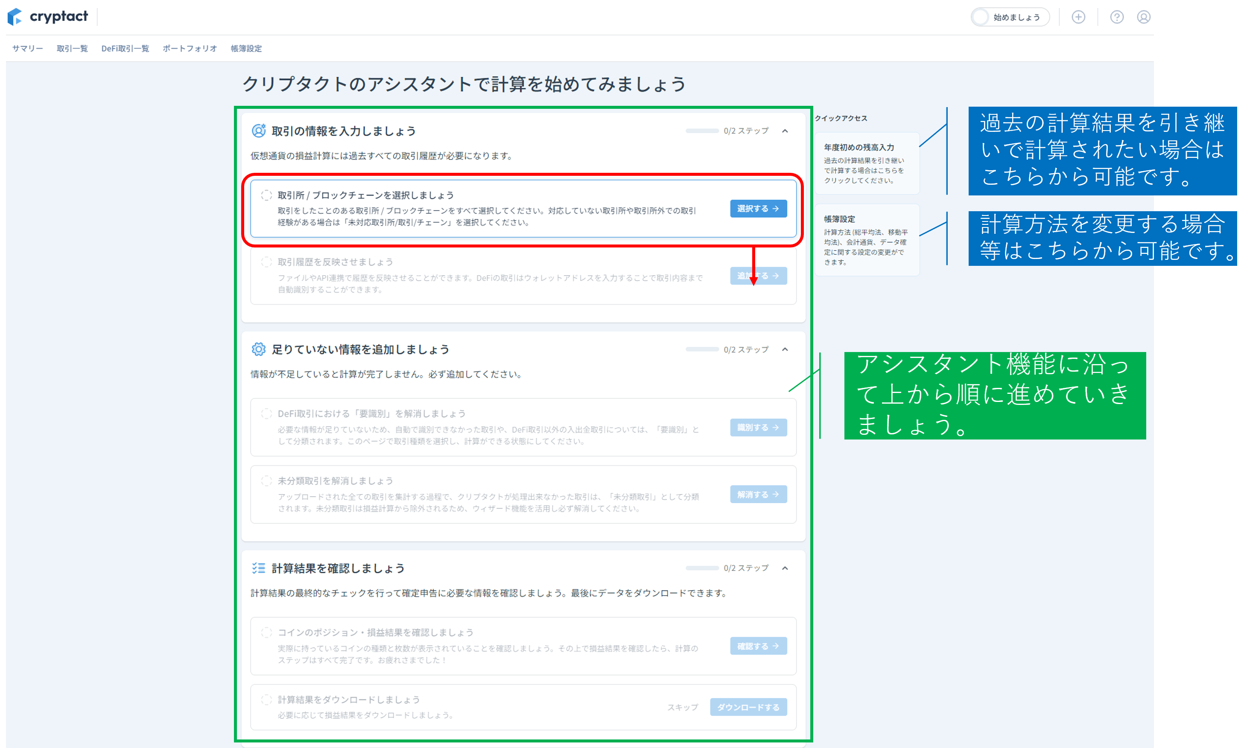Collapse the 取引の情報を入力しましょう section
This screenshot has height=748, width=1241.
pos(785,131)
